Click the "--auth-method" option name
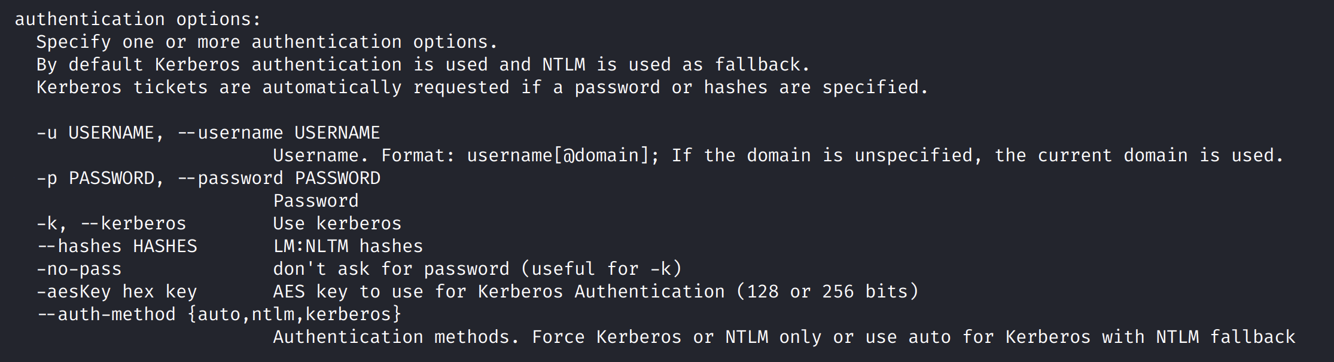The height and width of the screenshot is (362, 1334). [x=106, y=314]
